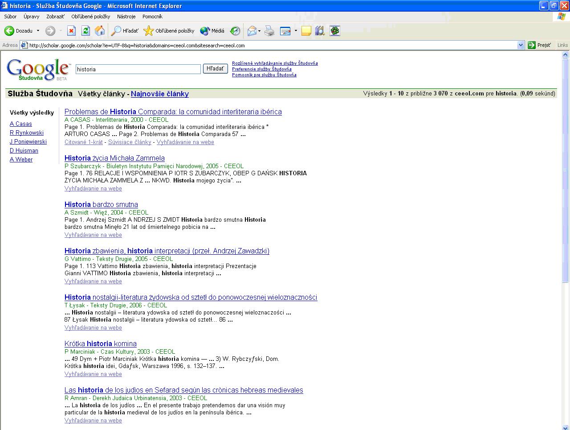The height and width of the screenshot is (430, 570).
Task: Click the Edit page toolbar icon
Action: coord(285,31)
